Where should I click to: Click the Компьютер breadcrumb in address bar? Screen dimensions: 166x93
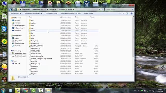click(x=26, y=9)
